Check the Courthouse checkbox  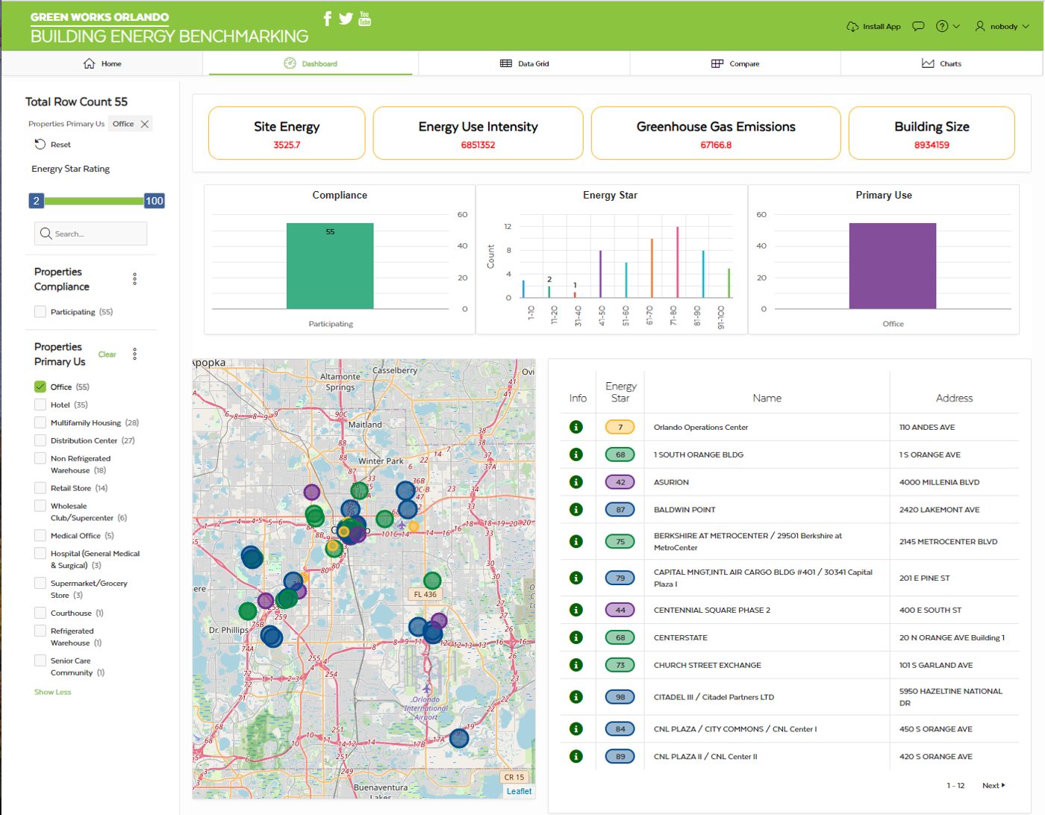(x=40, y=613)
